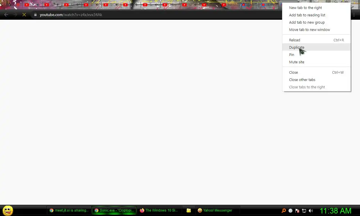Choose "Add tab to reading list"

click(316, 15)
